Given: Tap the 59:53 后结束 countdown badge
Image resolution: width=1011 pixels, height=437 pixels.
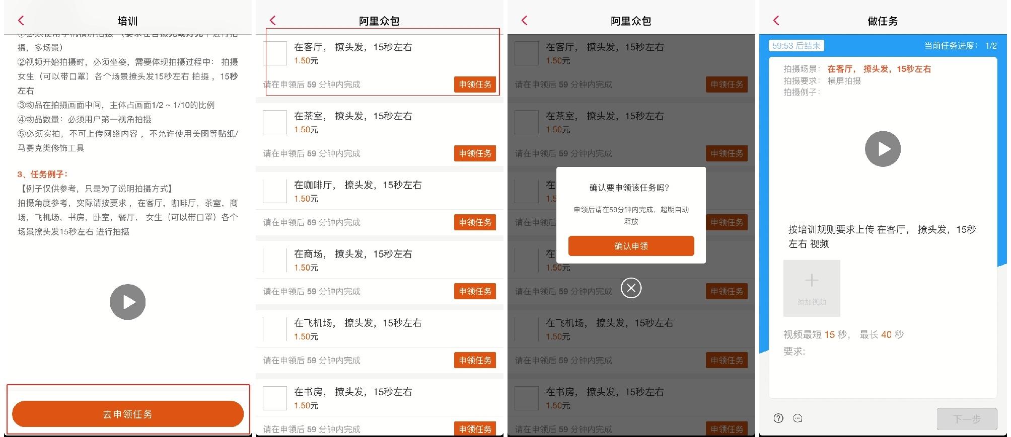Looking at the screenshot, I should pyautogui.click(x=796, y=46).
